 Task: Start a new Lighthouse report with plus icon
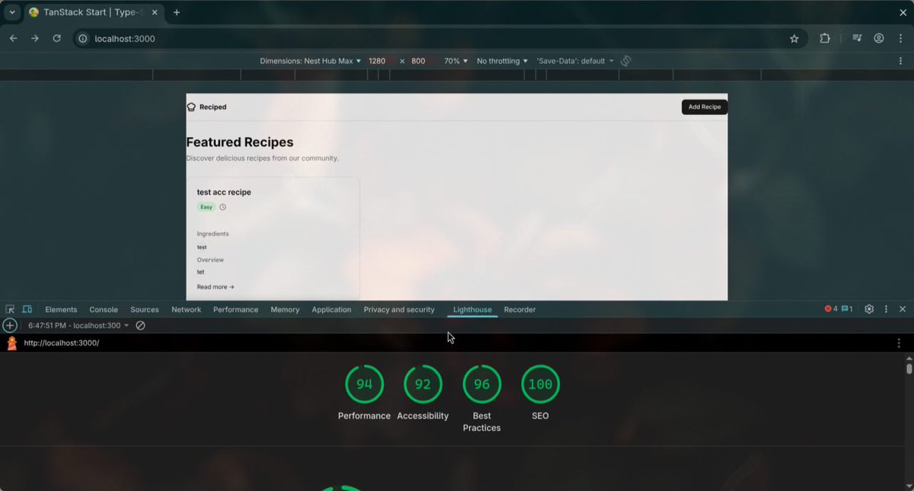coord(10,326)
